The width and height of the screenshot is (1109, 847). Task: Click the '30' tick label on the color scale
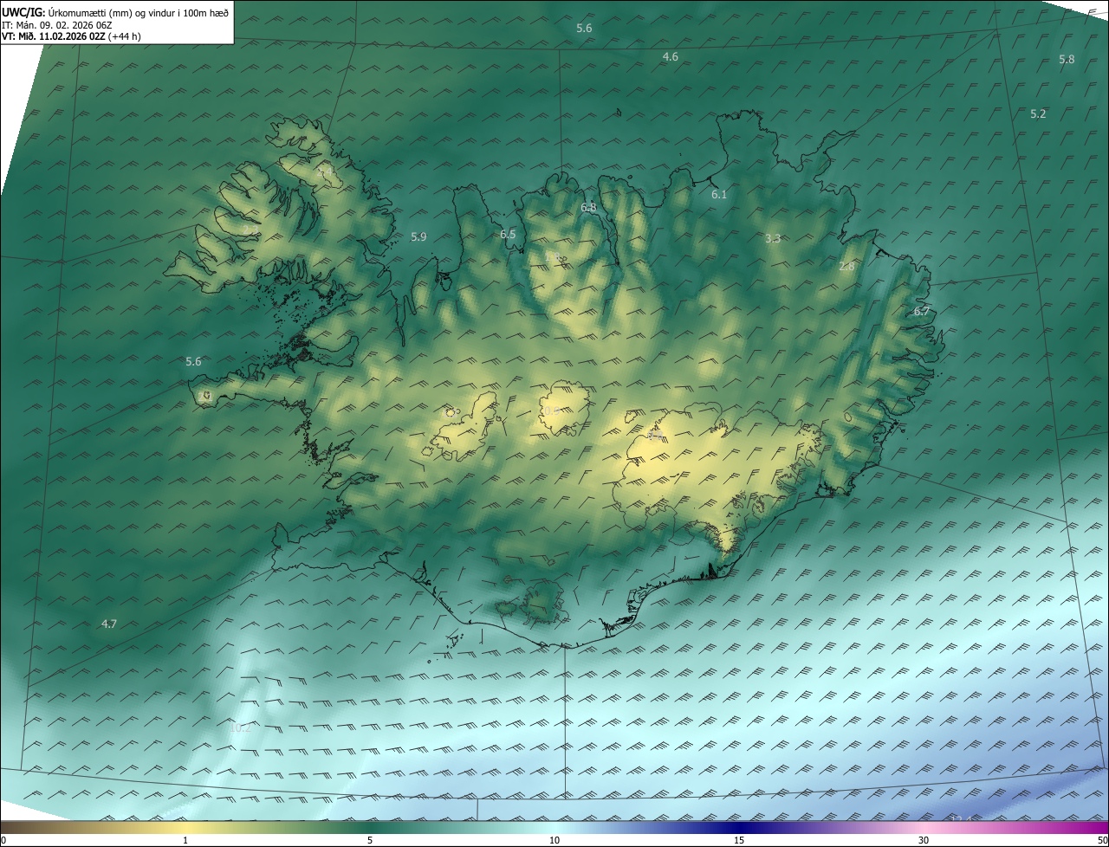pos(924,840)
